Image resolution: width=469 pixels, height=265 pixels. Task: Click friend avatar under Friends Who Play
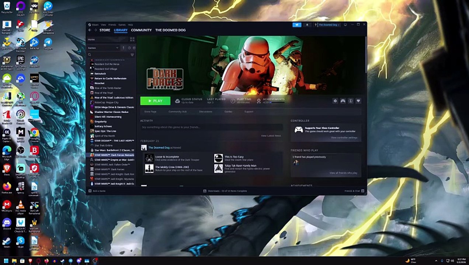pos(295,162)
